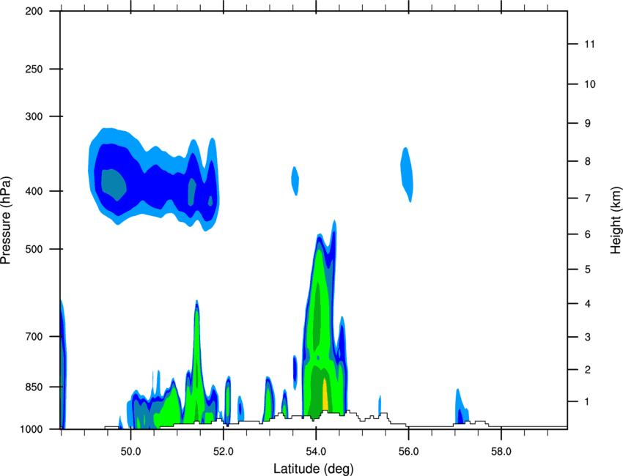Click the 52.0 latitude tick label

pyautogui.click(x=224, y=451)
